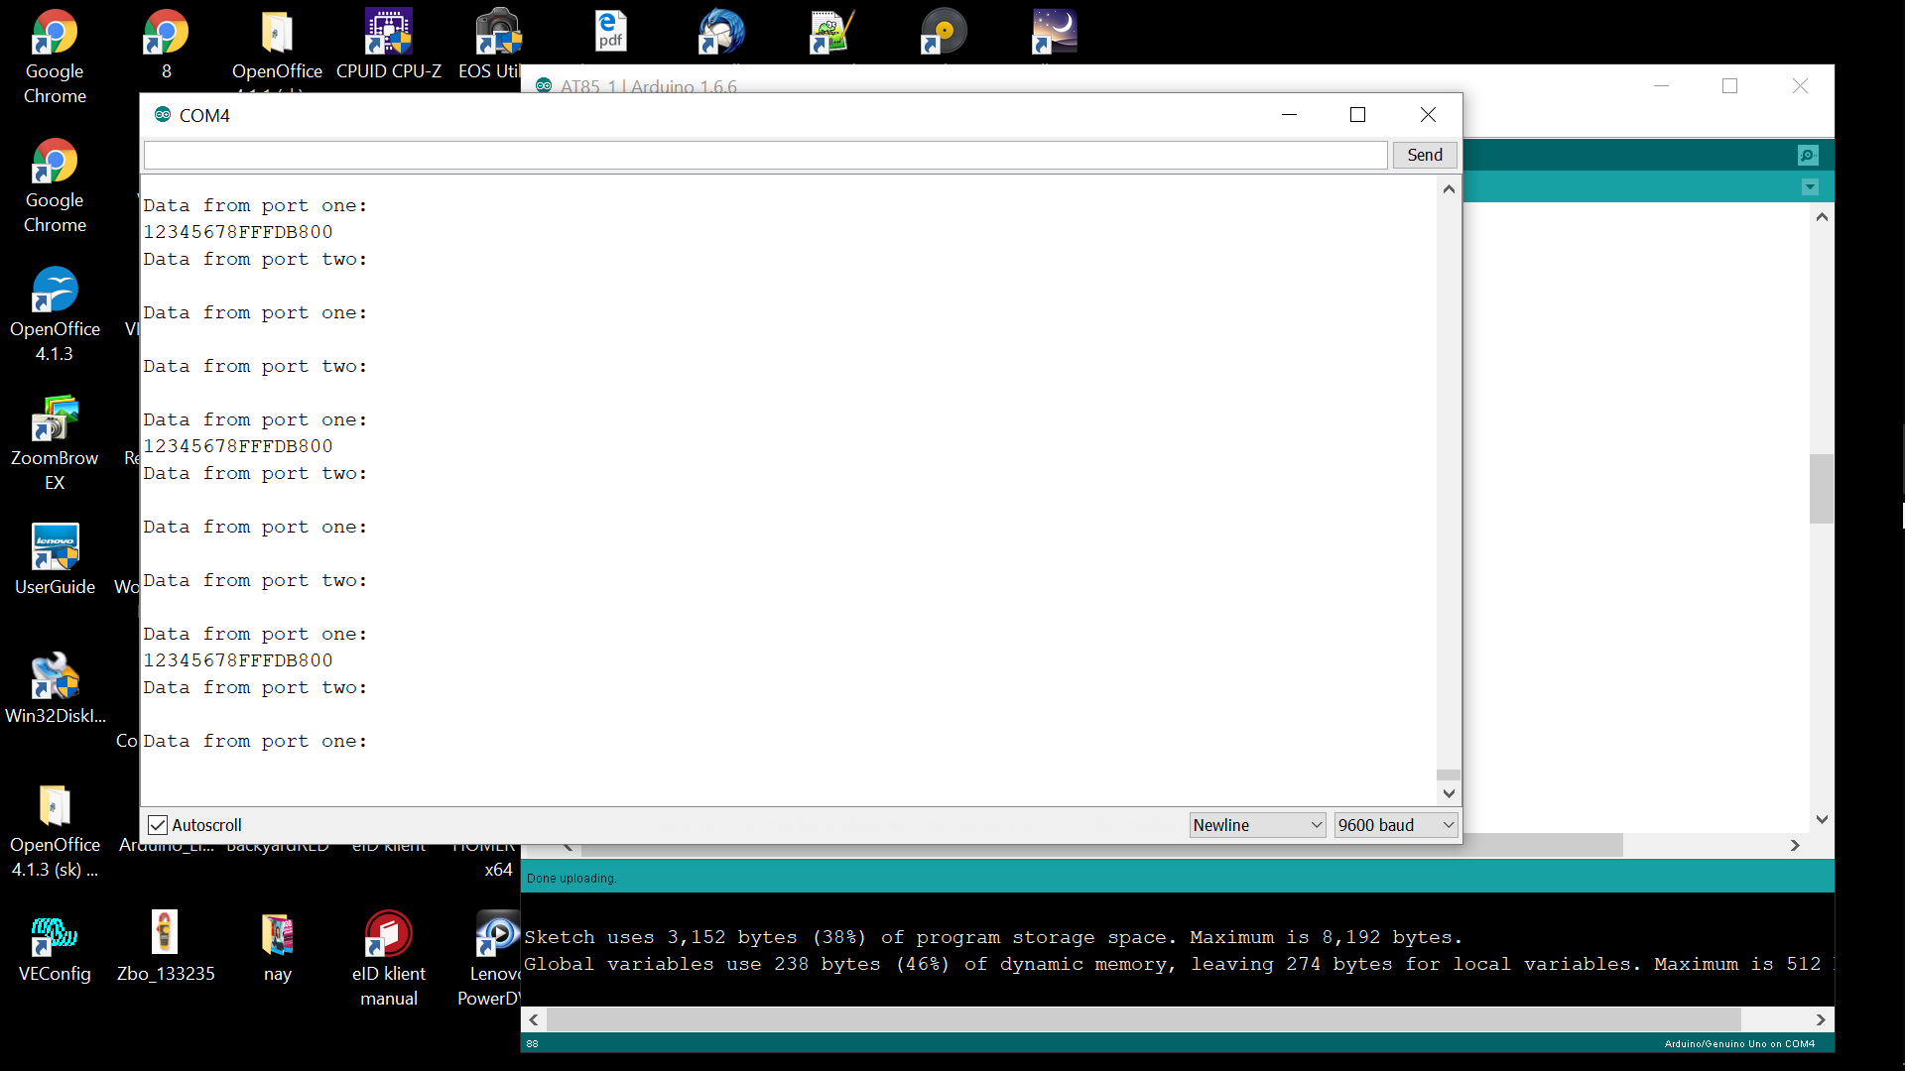
Task: Open the Arduino tab dropdown arrow
Action: [1810, 187]
